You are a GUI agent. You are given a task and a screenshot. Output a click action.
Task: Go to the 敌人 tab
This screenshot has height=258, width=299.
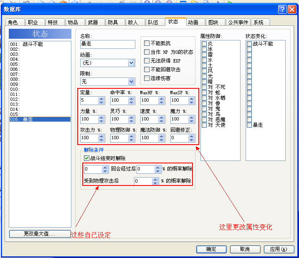point(135,22)
